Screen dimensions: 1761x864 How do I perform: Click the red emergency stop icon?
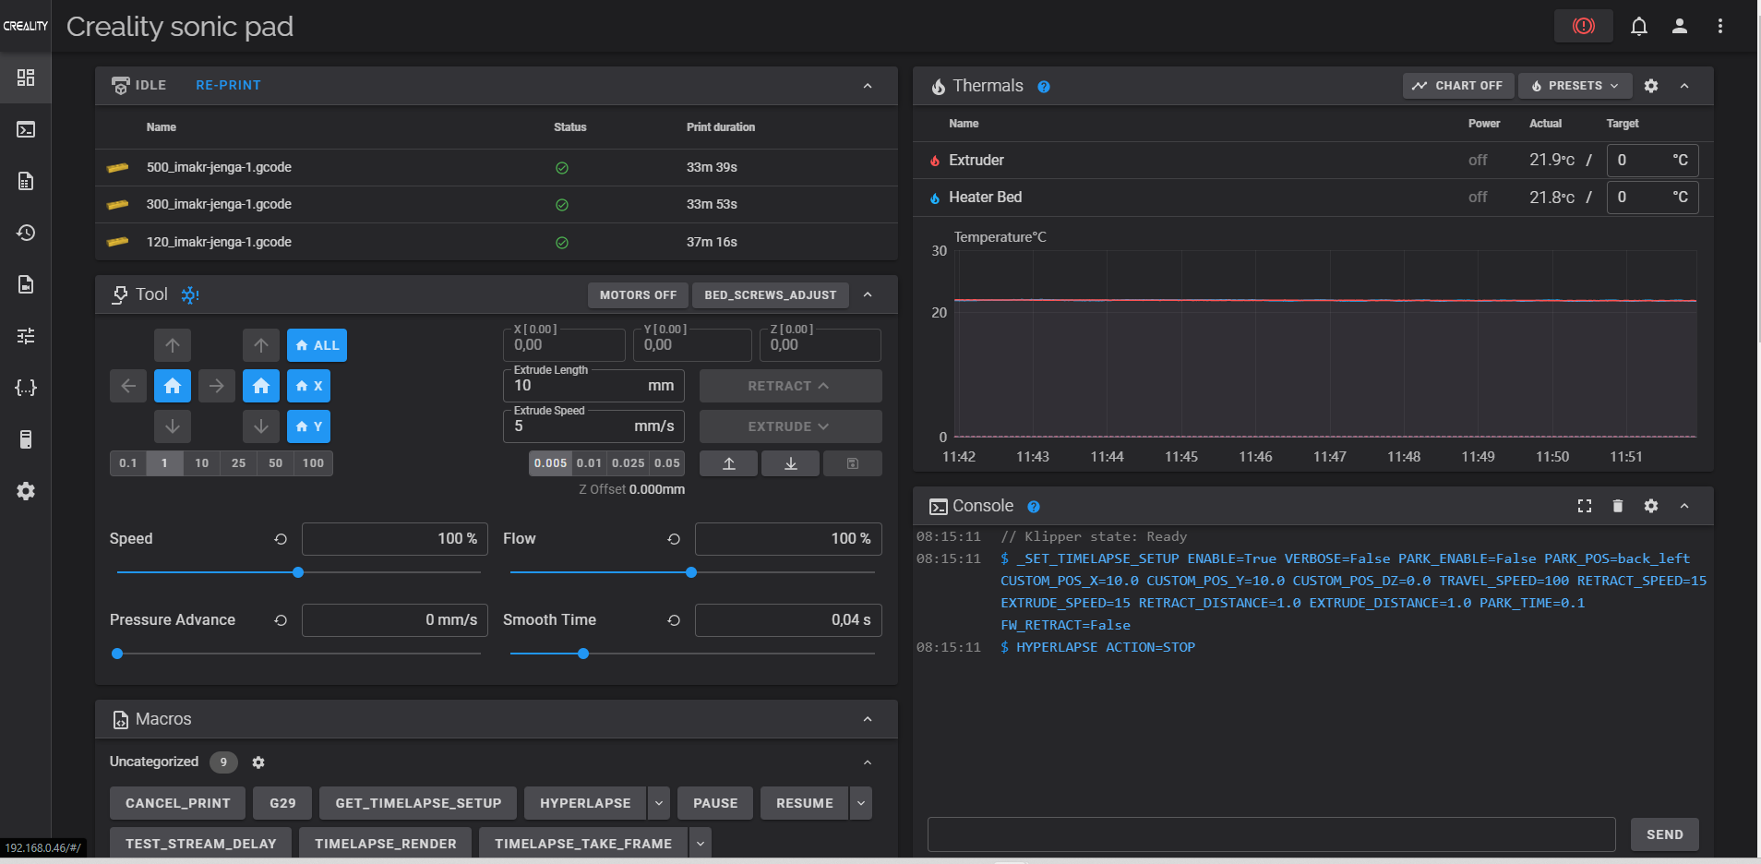(1583, 26)
